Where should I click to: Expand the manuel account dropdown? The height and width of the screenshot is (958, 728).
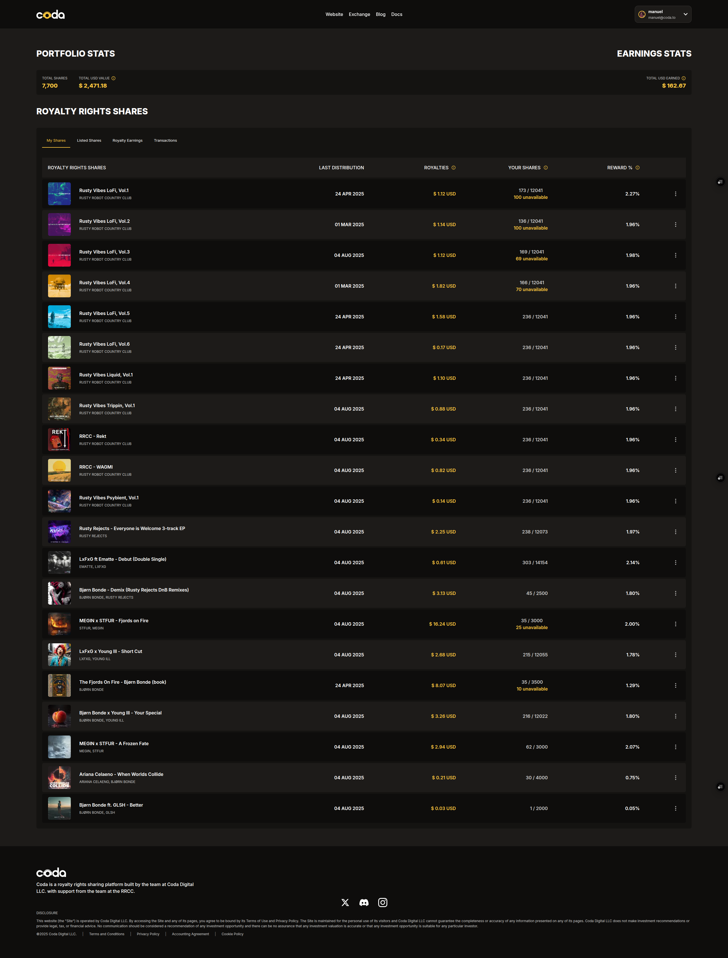[685, 14]
